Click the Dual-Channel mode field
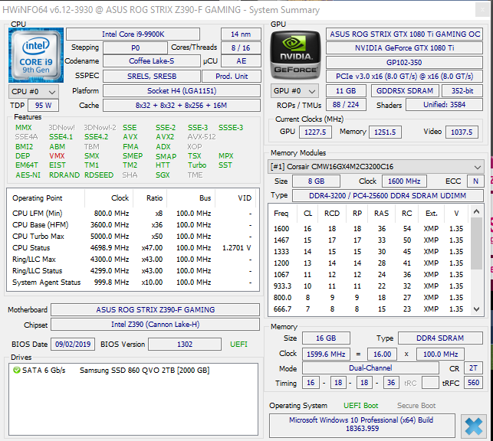493x441 pixels. click(370, 368)
